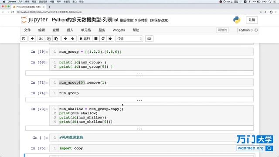The image size is (279, 157).
Task: Open the Chrome menu in macOS menu bar
Action: point(12,2)
